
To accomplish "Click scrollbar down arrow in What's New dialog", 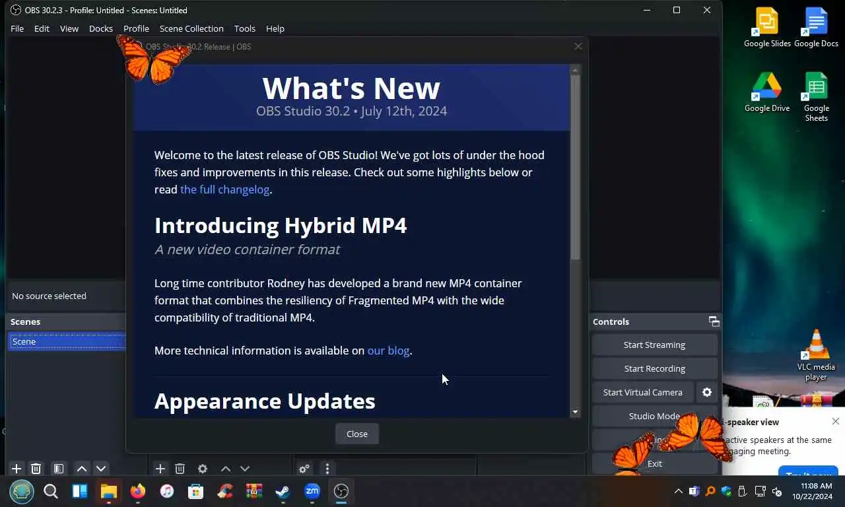I will 575,412.
